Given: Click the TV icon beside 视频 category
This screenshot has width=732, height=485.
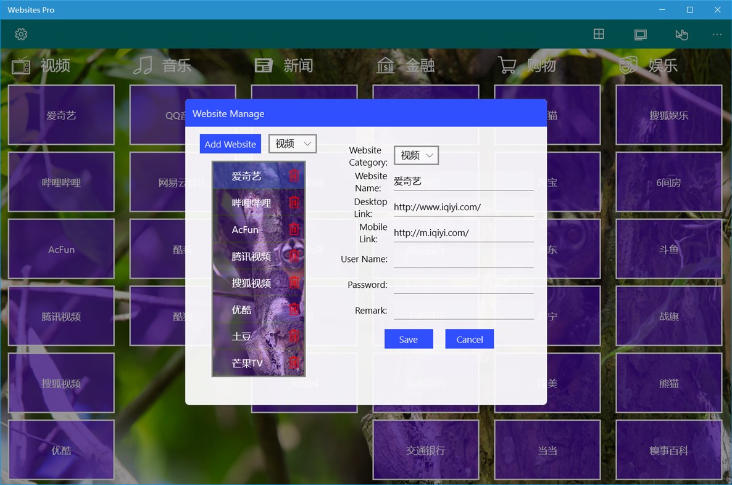Looking at the screenshot, I should pos(21,65).
